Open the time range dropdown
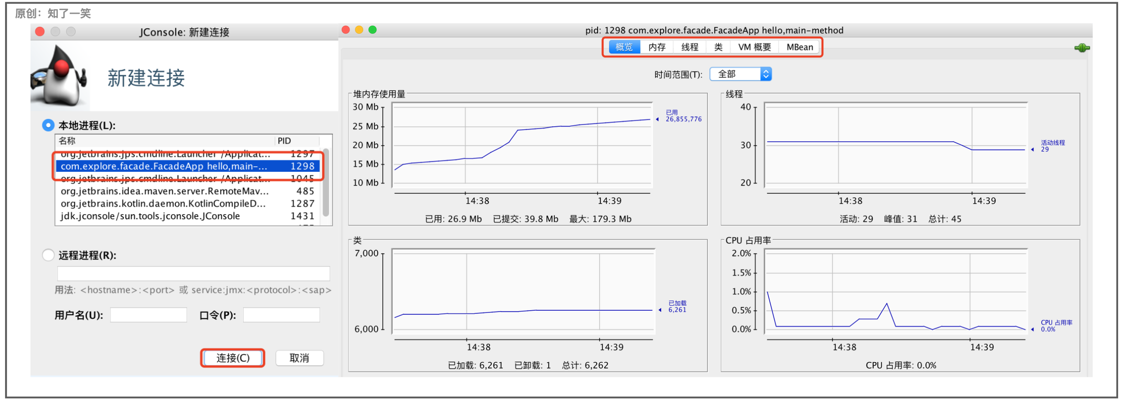The height and width of the screenshot is (400, 1125). point(741,74)
